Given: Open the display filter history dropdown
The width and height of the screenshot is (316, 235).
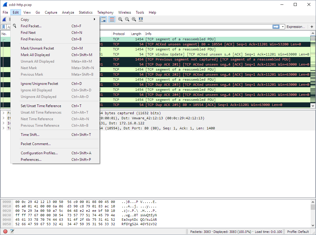Looking at the screenshot, I should click(283, 27).
